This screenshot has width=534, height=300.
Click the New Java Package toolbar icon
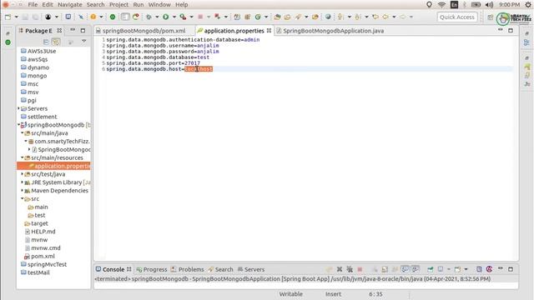[248, 17]
